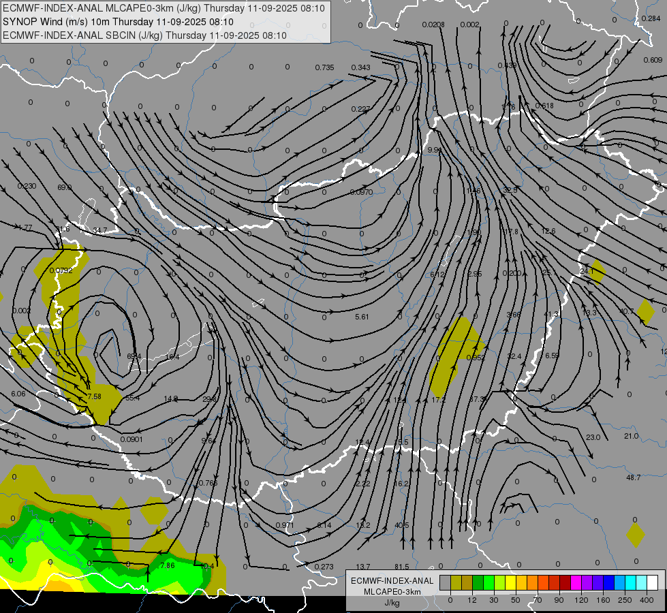The width and height of the screenshot is (667, 613).
Task: Click the map value '55.4'
Action: (133, 398)
